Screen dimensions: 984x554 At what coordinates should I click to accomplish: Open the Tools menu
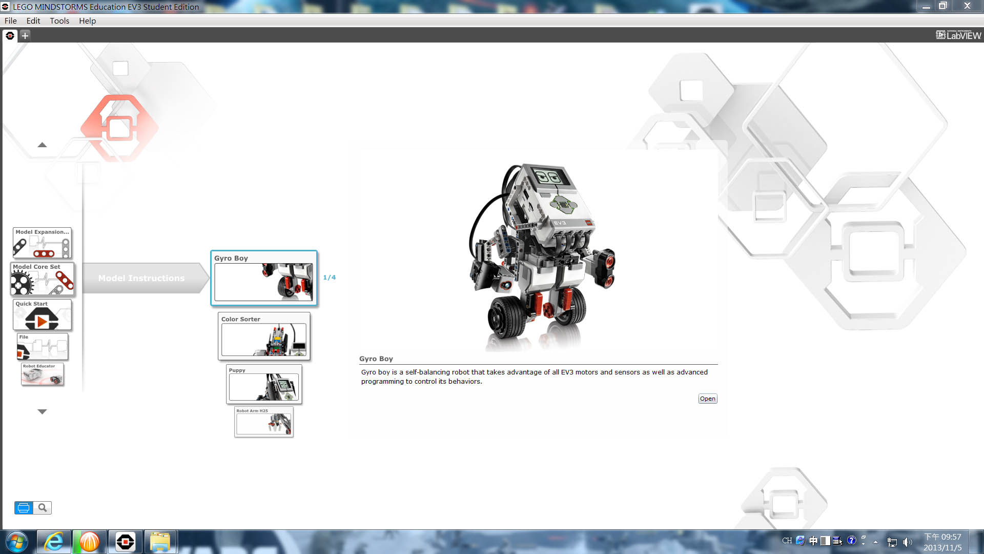(x=59, y=21)
